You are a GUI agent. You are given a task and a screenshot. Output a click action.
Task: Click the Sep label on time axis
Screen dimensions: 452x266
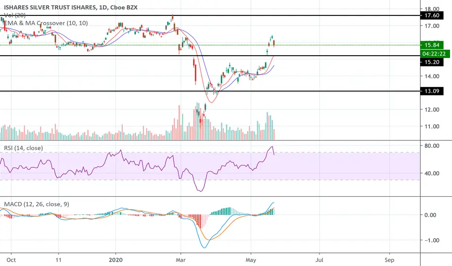[x=389, y=260]
